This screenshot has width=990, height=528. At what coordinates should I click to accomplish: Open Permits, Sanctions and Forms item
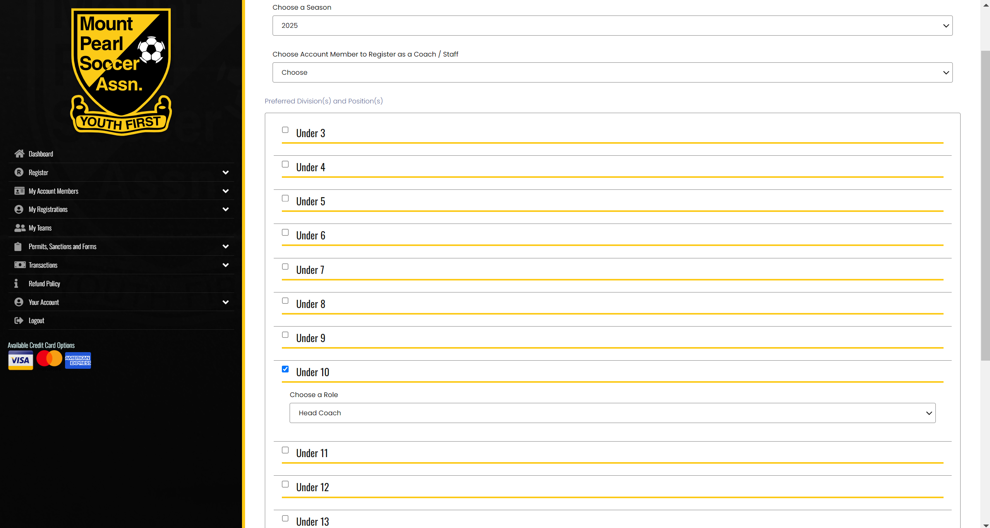point(121,246)
